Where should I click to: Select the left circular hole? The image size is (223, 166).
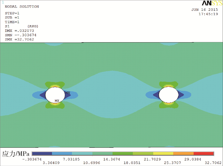click(55, 95)
